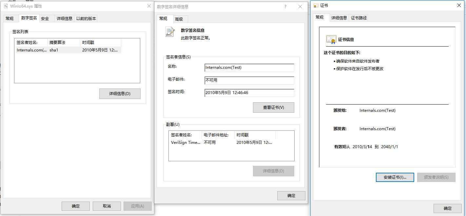Click 摘要算法 column header
The width and height of the screenshot is (466, 216).
click(64, 43)
